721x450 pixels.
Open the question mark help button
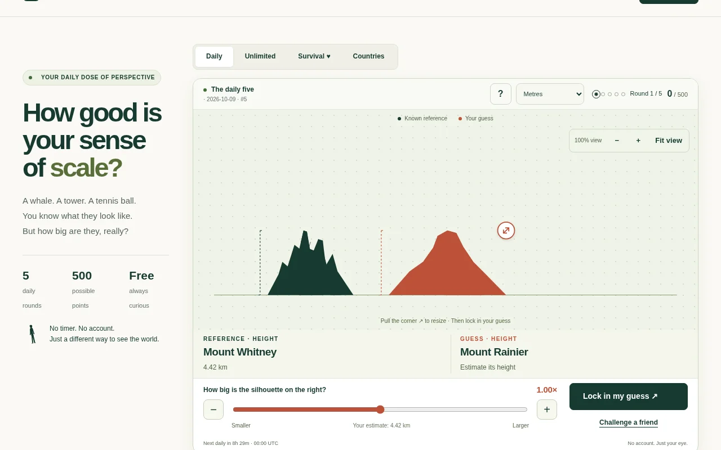tap(500, 94)
